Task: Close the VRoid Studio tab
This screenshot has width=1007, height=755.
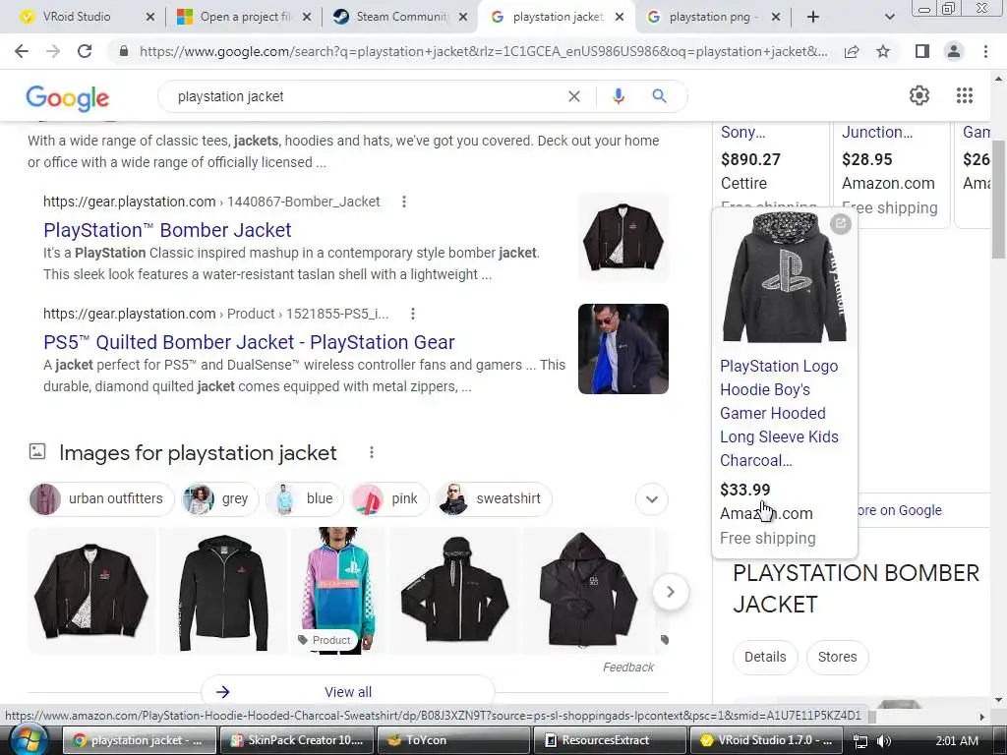Action: pos(149,18)
